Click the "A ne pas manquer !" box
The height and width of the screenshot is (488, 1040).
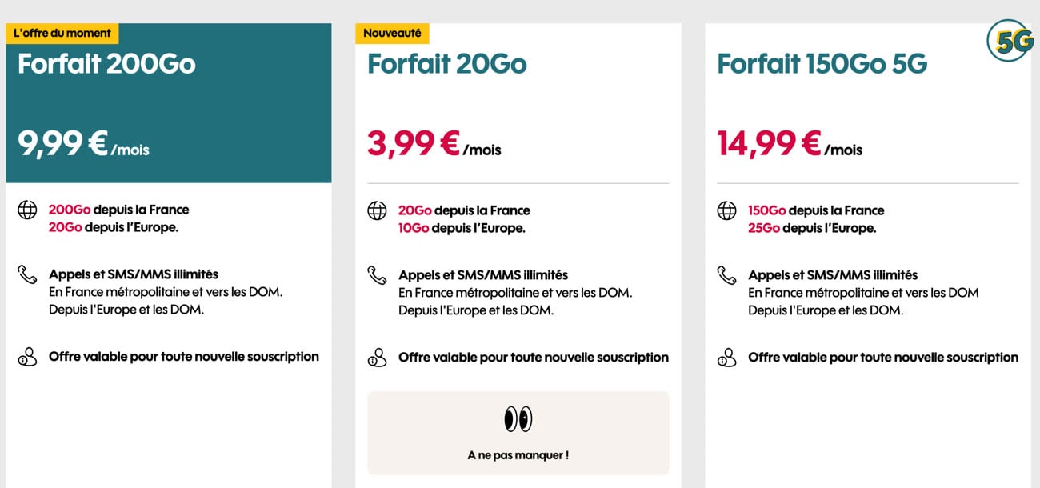coord(518,433)
